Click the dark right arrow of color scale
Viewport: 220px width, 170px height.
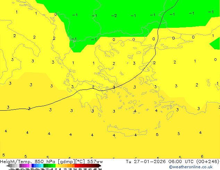[100, 166]
